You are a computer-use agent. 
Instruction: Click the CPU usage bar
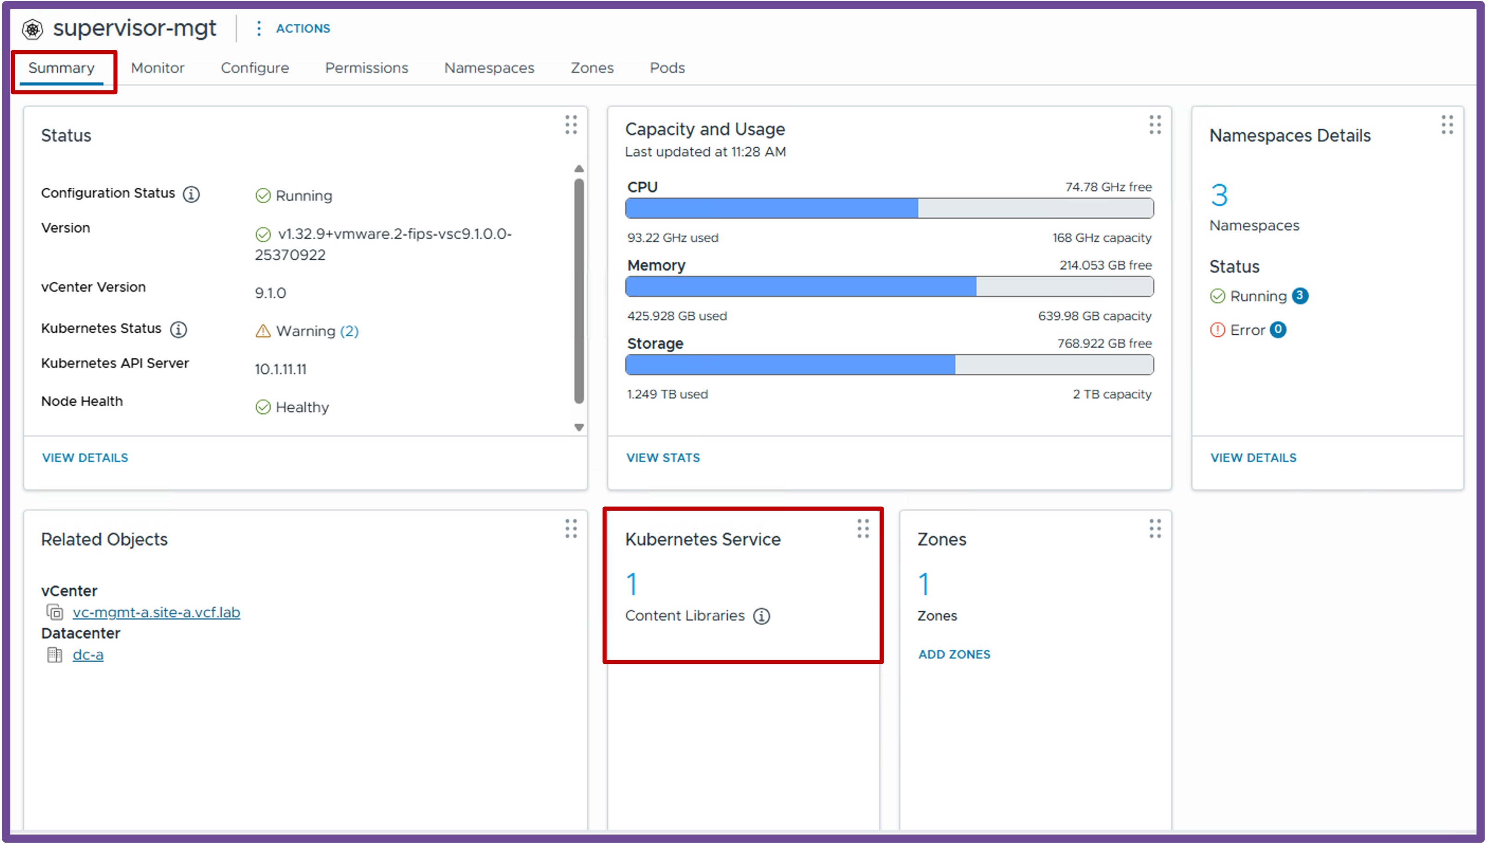889,208
